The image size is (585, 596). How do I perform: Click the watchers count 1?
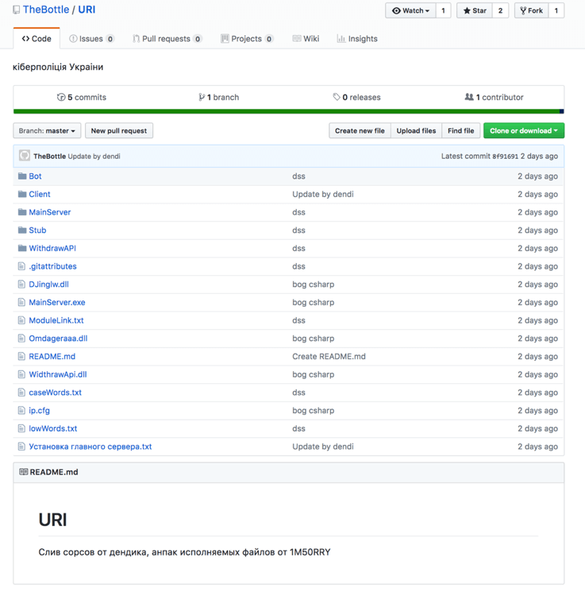pyautogui.click(x=444, y=10)
